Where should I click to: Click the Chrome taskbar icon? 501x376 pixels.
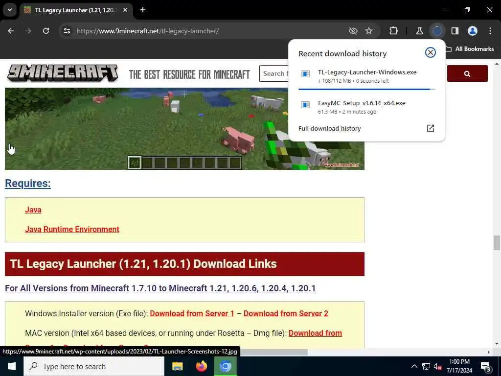225,366
